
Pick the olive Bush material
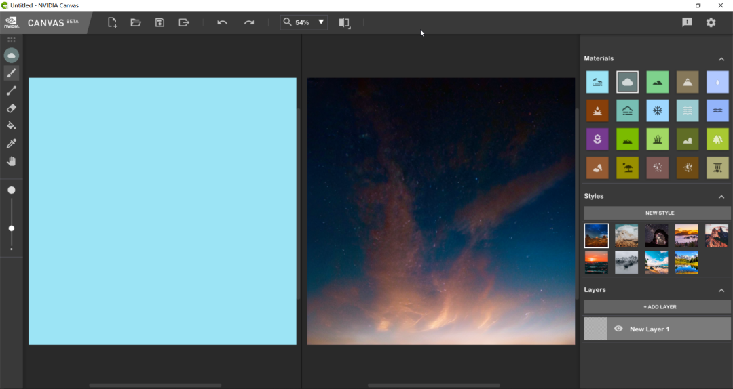pos(688,139)
